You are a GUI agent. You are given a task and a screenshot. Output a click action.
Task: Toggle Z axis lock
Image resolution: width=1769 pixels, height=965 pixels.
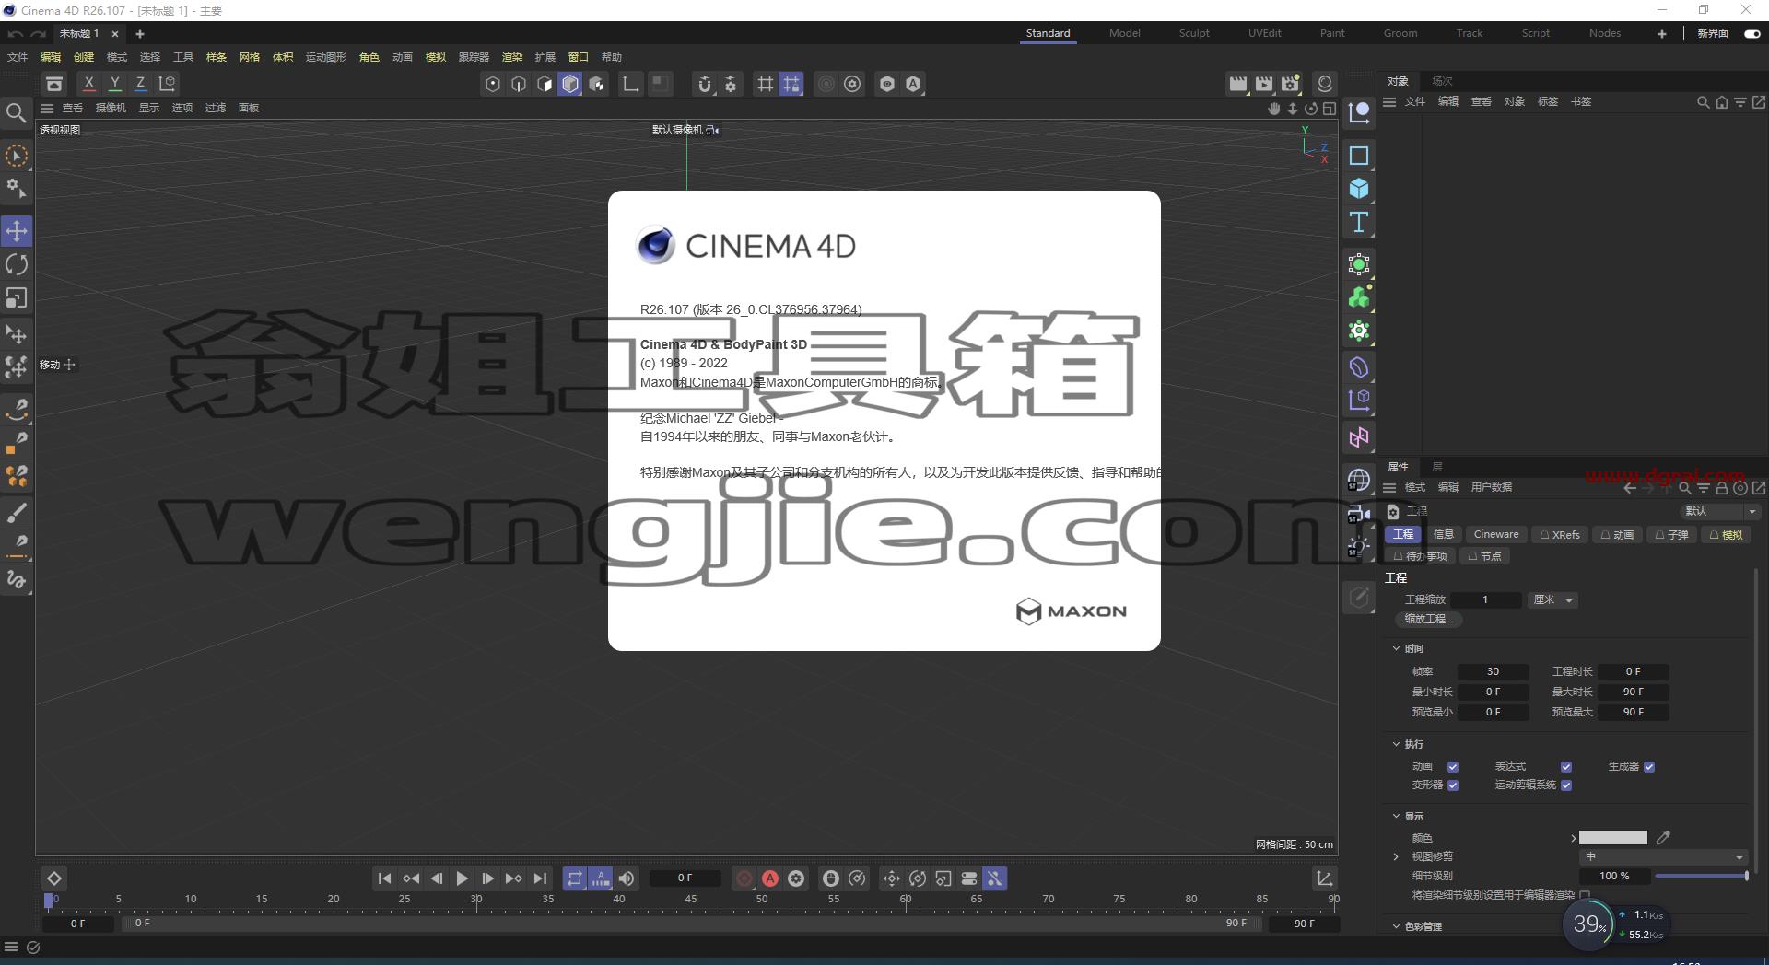click(140, 83)
